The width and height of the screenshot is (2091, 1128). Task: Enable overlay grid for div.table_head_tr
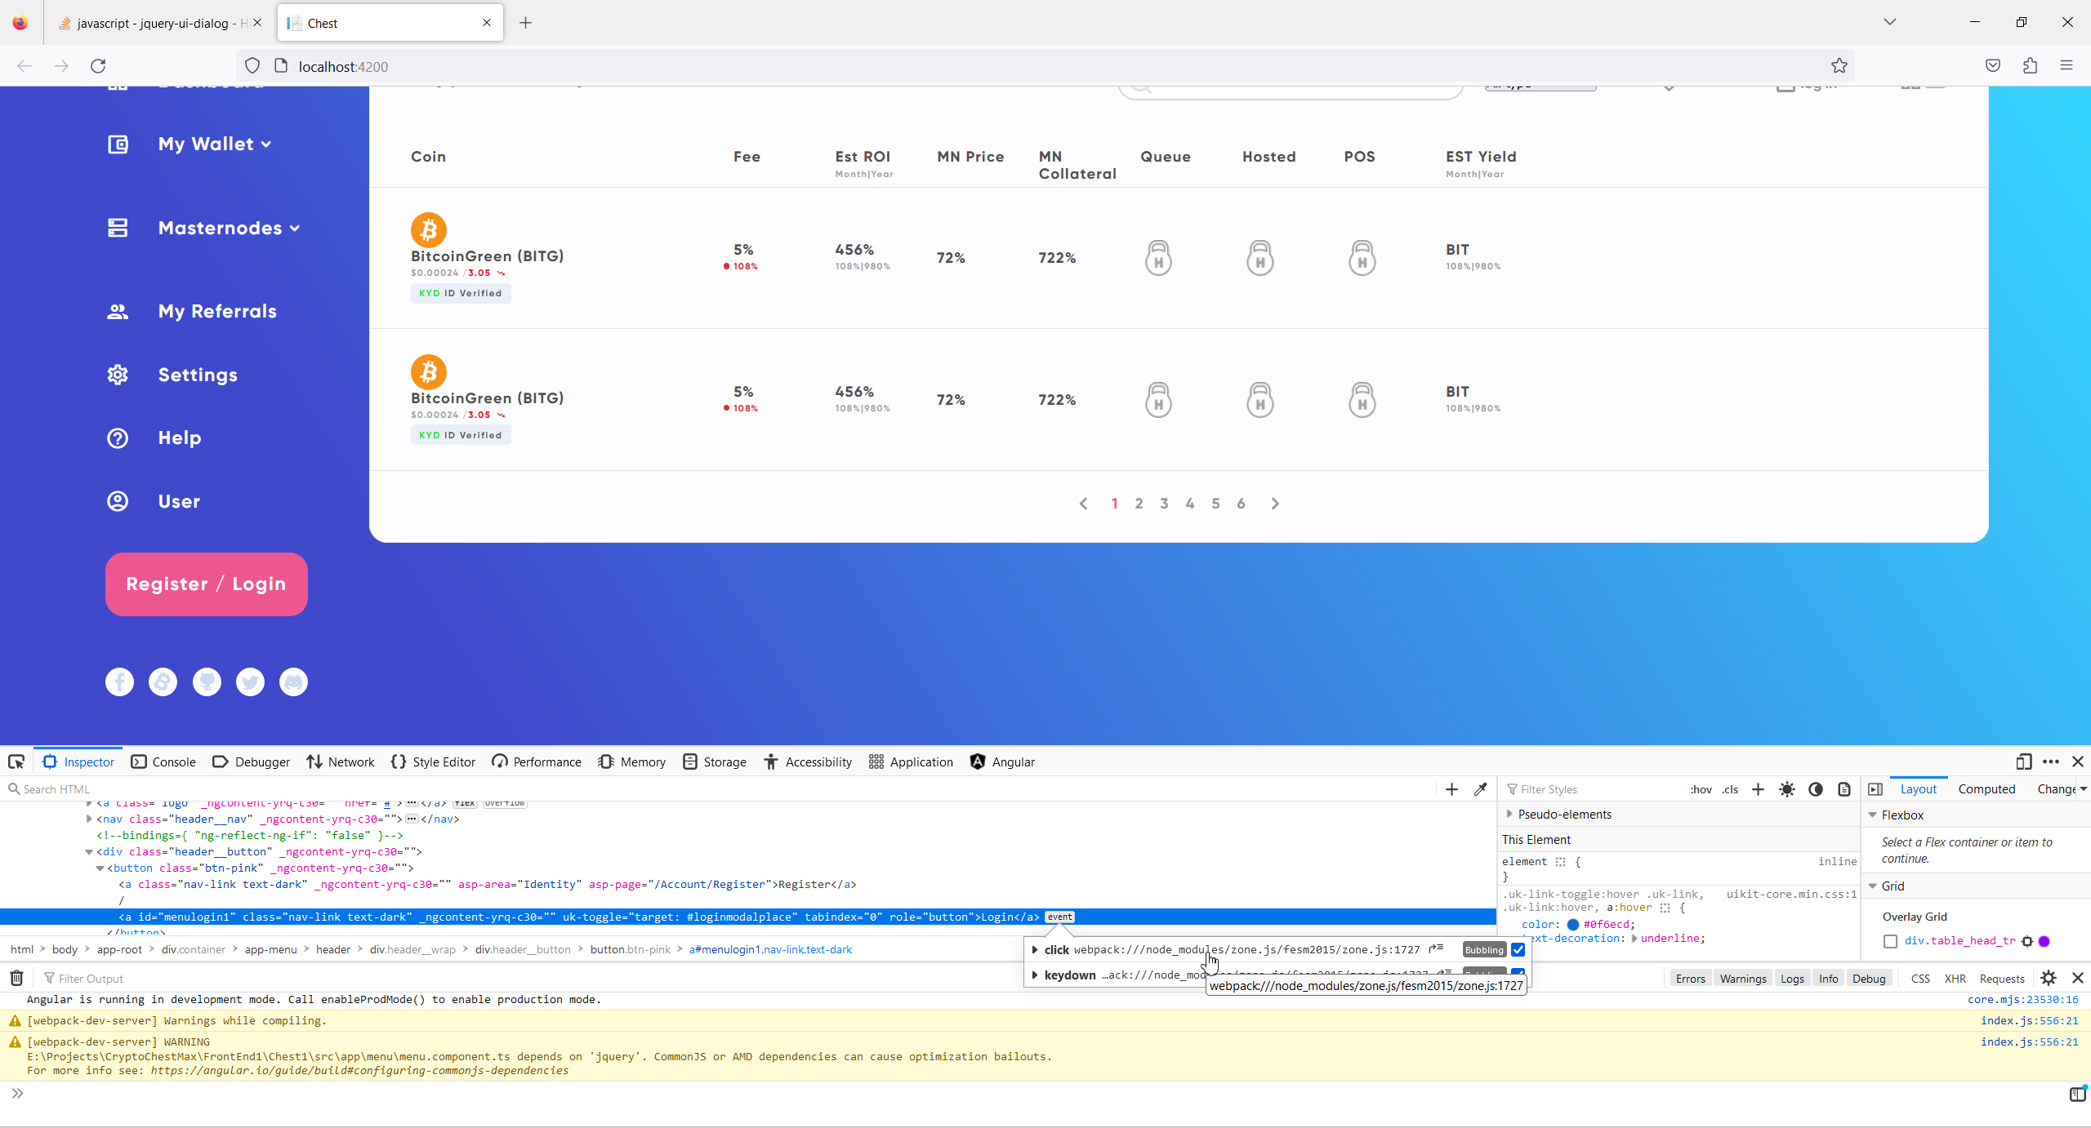(1890, 941)
